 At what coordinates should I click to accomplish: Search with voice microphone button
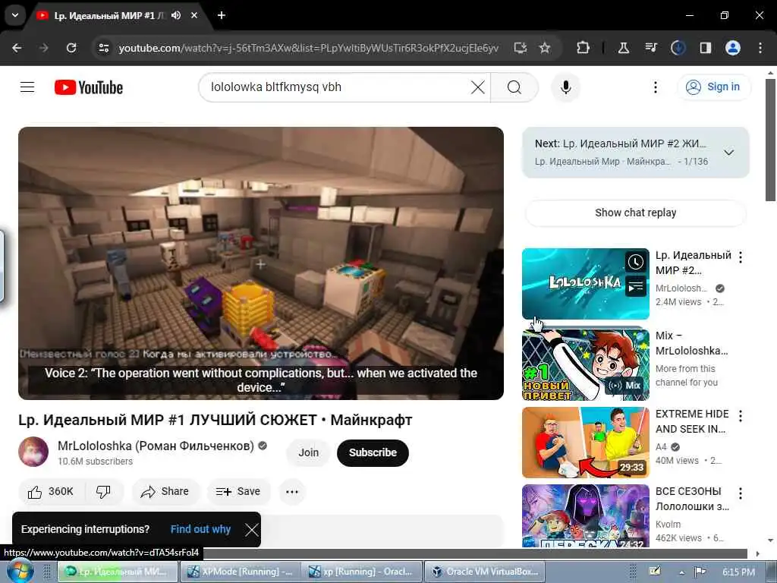pyautogui.click(x=565, y=87)
